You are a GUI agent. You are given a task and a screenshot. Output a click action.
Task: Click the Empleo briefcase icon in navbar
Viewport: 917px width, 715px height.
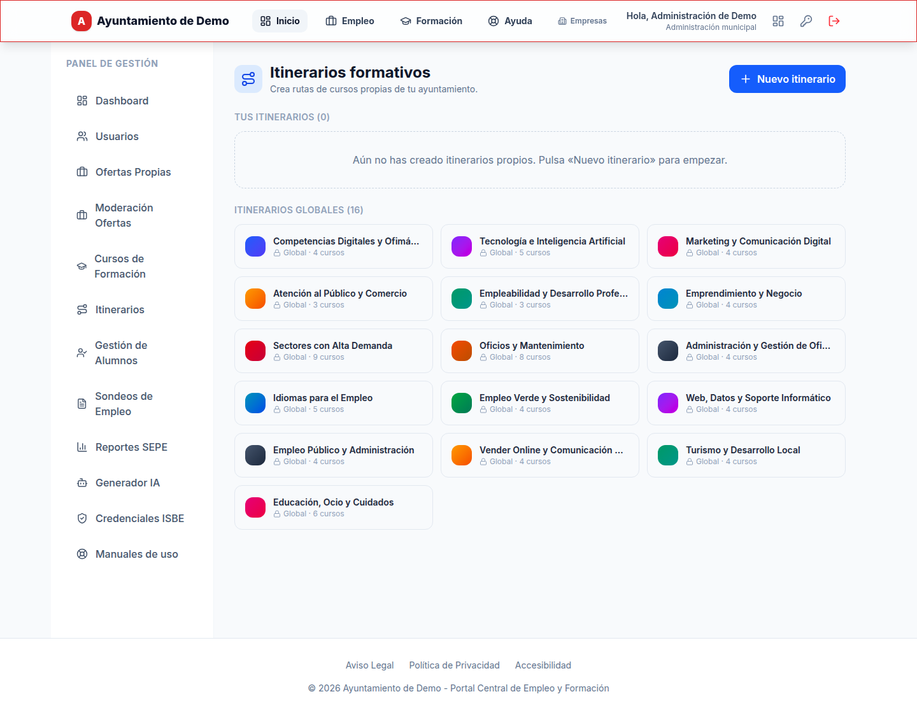click(331, 21)
